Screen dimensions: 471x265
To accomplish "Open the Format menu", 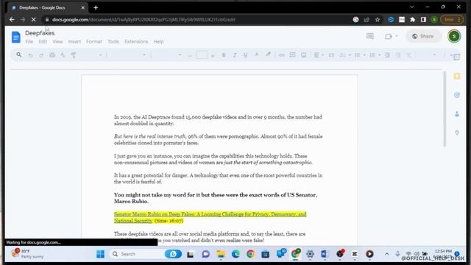I will 94,41.
